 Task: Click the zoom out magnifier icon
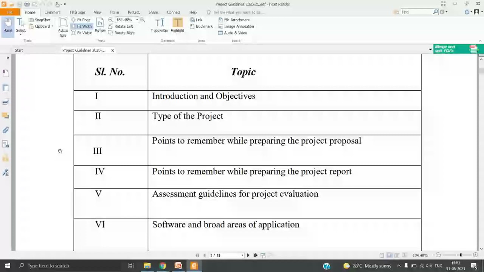[x=110, y=20]
